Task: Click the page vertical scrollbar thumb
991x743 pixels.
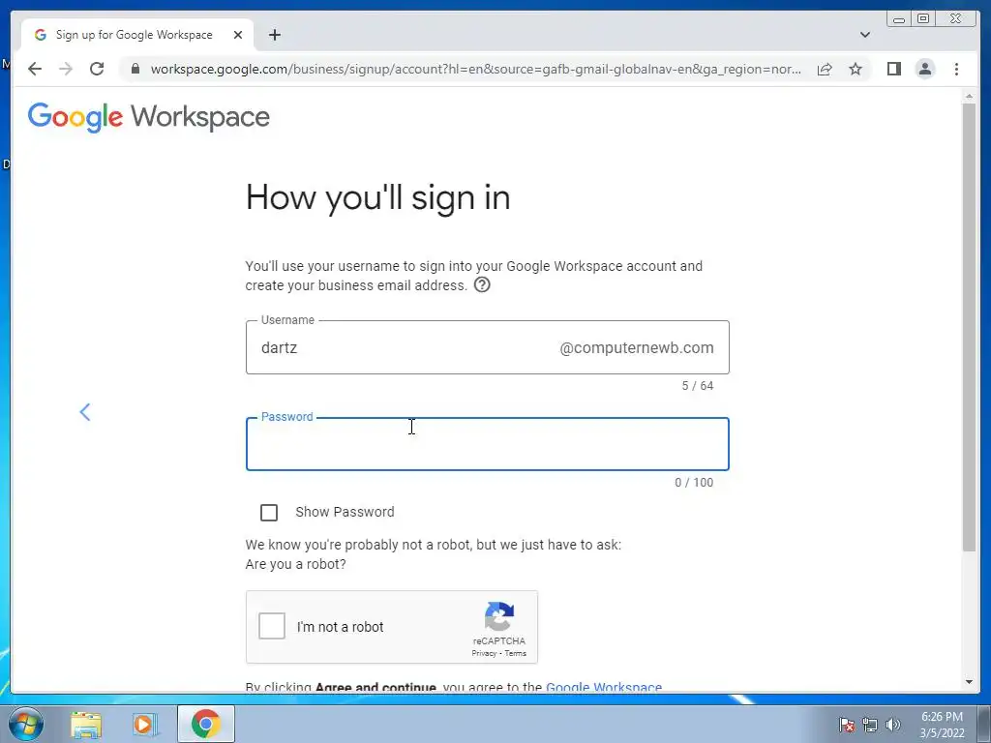Action: (x=969, y=327)
